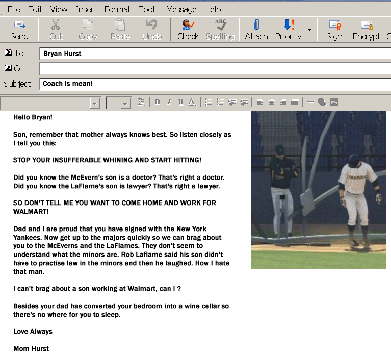The height and width of the screenshot is (354, 391).
Task: Open the font size dropdown
Action: point(125,104)
